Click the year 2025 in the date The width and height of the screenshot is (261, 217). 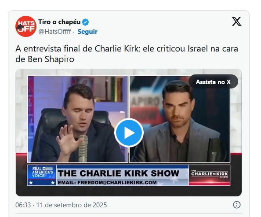[100, 205]
